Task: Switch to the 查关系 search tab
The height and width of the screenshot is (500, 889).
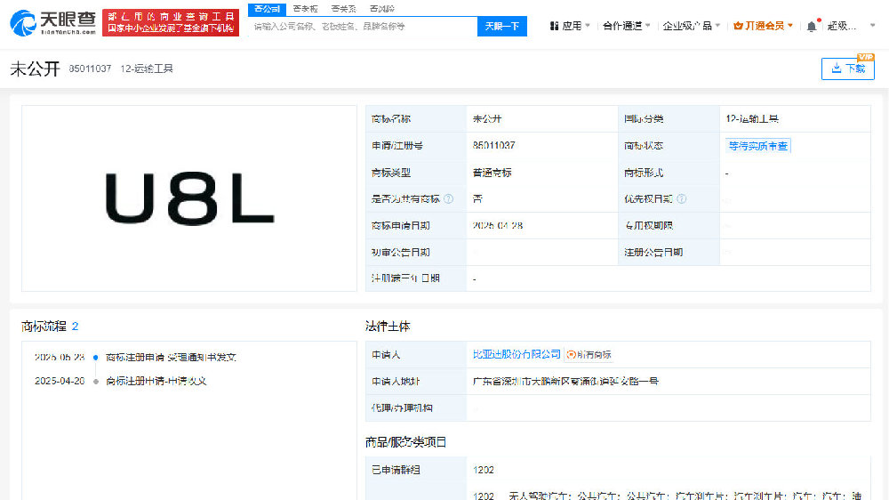Action: click(x=343, y=9)
